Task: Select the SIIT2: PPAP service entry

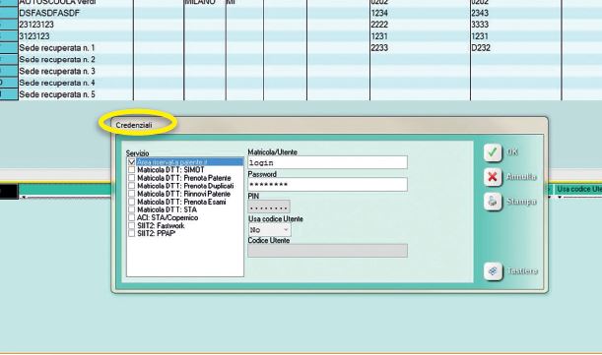Action: [157, 233]
